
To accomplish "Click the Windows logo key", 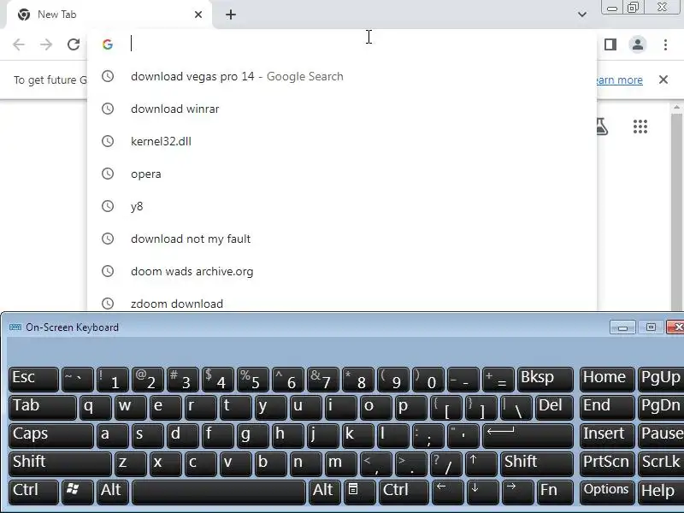I will click(77, 492).
